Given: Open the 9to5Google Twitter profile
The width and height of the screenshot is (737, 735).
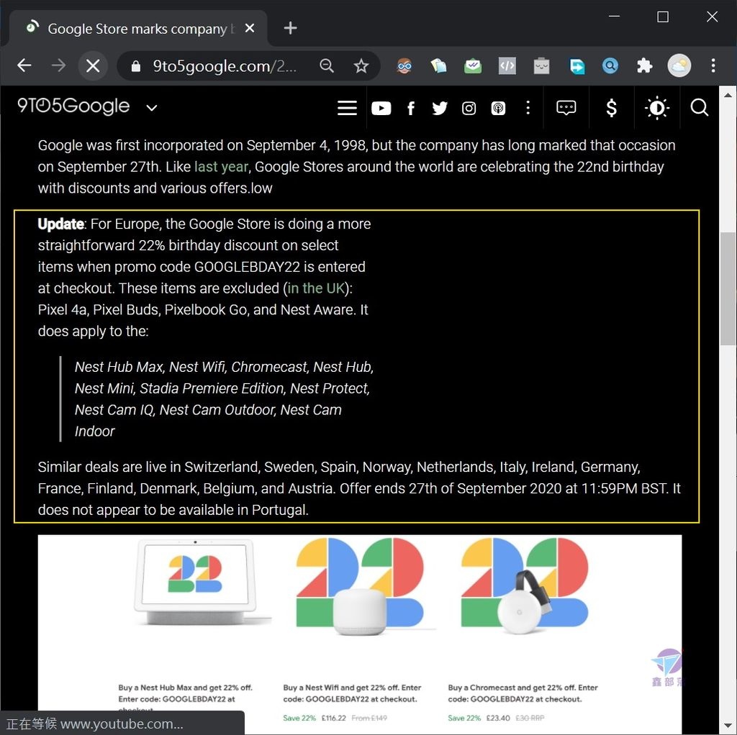Looking at the screenshot, I should pos(440,109).
